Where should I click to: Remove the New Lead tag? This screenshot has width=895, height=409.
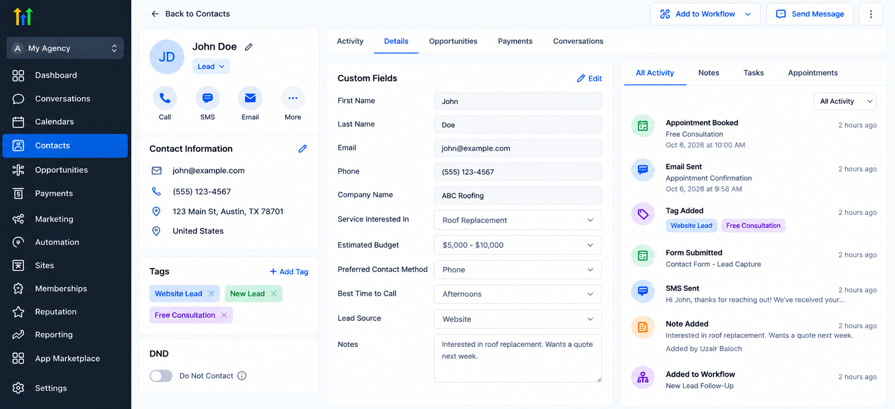click(x=274, y=294)
